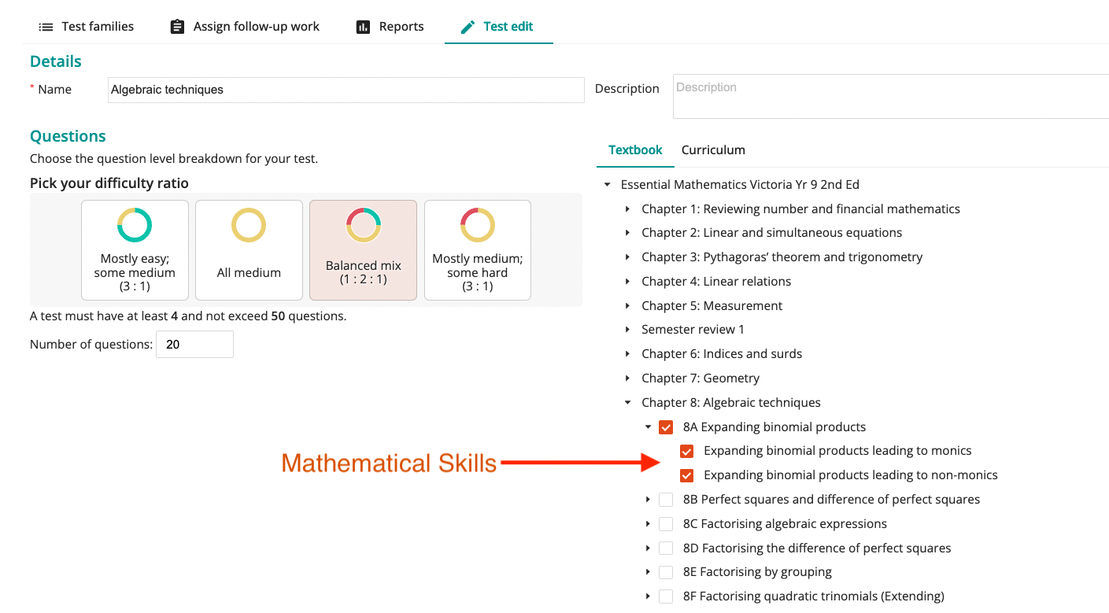Check the 8C Factorising algebraic expressions checkbox
This screenshot has height=613, width=1109.
[x=666, y=524]
